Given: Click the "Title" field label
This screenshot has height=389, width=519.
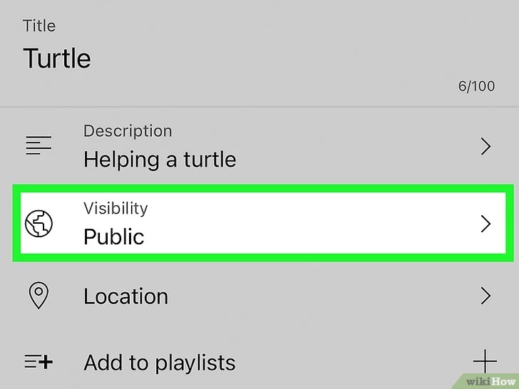Looking at the screenshot, I should [39, 26].
